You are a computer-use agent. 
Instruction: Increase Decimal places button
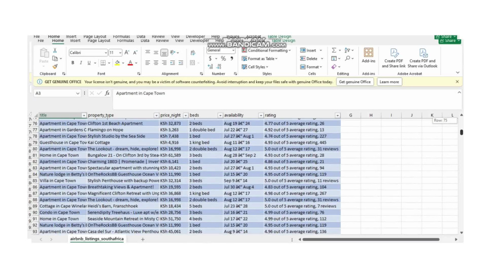[x=210, y=66]
